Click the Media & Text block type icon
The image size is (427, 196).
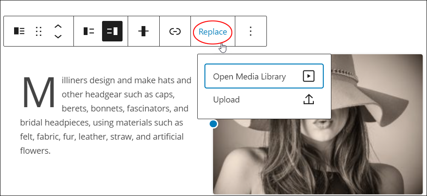tap(19, 31)
